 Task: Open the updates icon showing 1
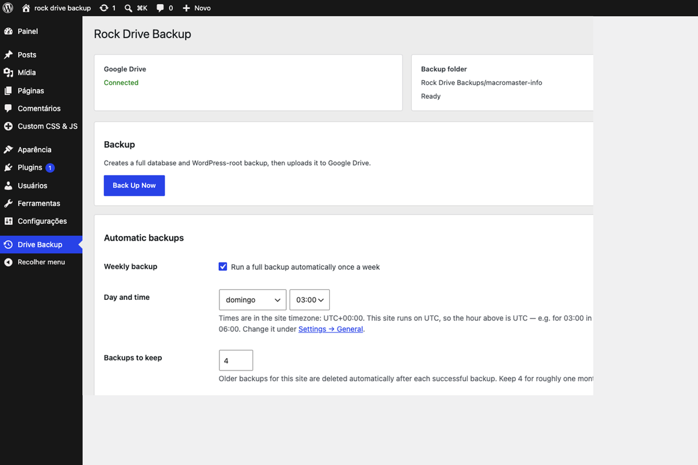click(104, 8)
